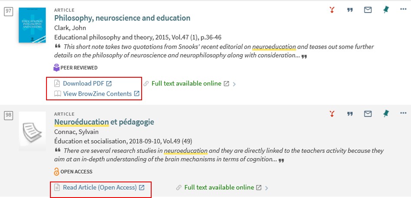Click Download PDF link
The width and height of the screenshot is (411, 198).
click(x=83, y=83)
